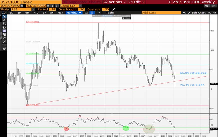
Task: Click the Add Data input field
Action: click(161, 12)
